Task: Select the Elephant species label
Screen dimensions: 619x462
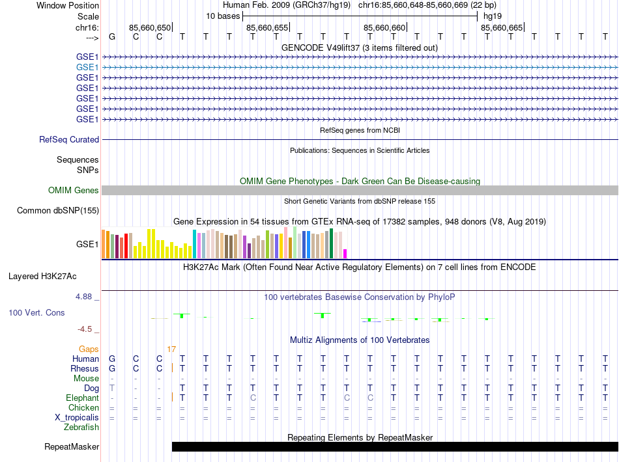Action: click(x=82, y=398)
